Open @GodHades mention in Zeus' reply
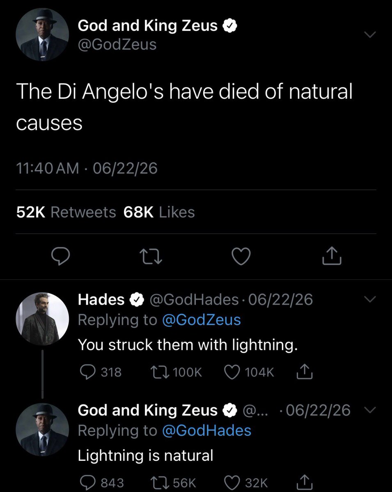 pyautogui.click(x=206, y=430)
